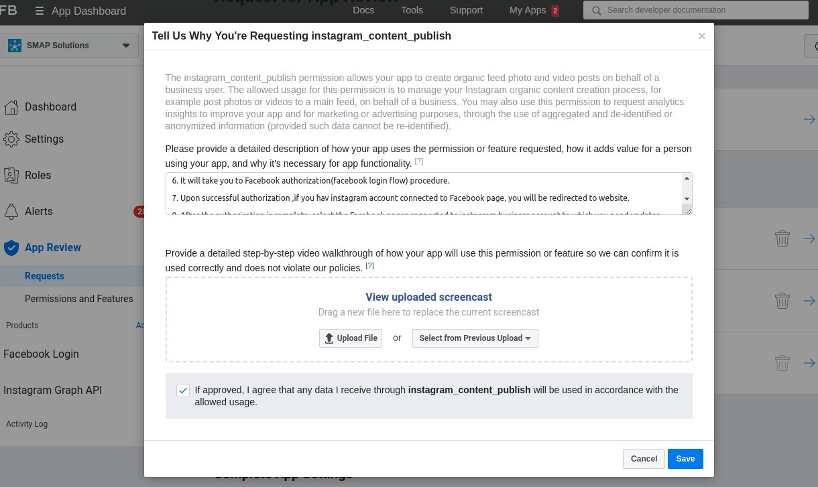Click a trash icon to delete a request

pyautogui.click(x=782, y=238)
